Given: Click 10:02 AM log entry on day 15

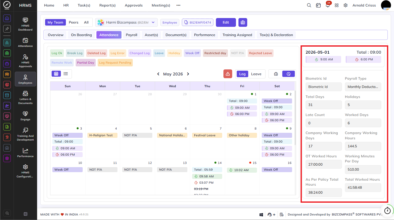Looking at the screenshot, I should pos(242,170).
